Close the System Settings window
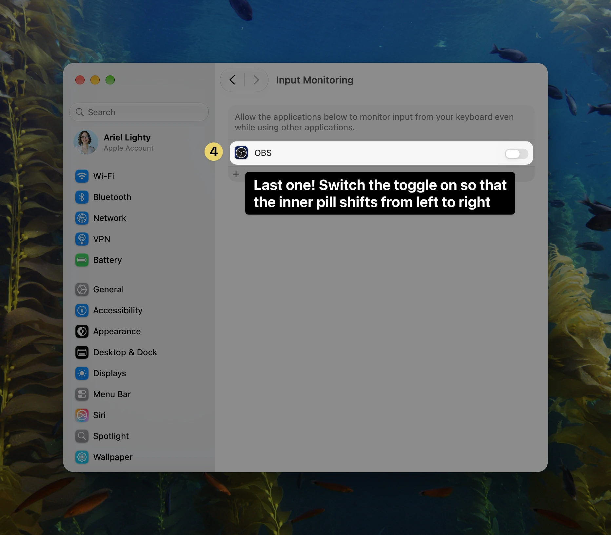Viewport: 611px width, 535px height. pos(80,80)
